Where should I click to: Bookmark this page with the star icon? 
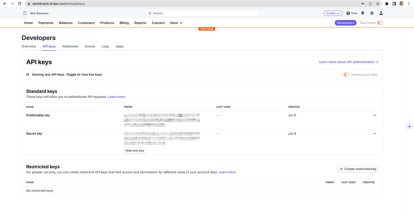click(x=378, y=4)
